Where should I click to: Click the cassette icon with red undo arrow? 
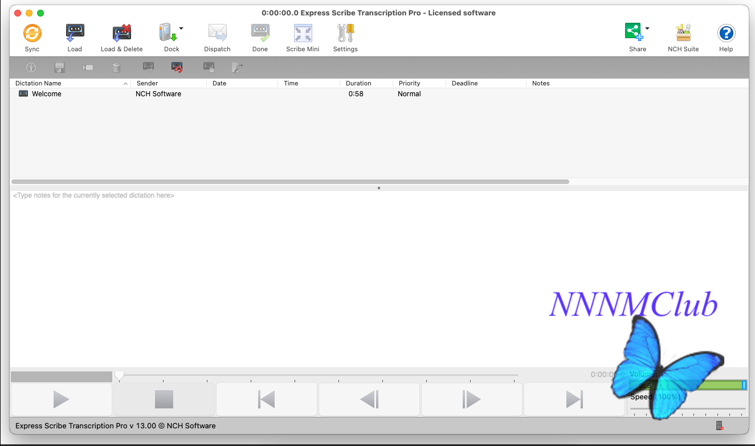coord(177,67)
